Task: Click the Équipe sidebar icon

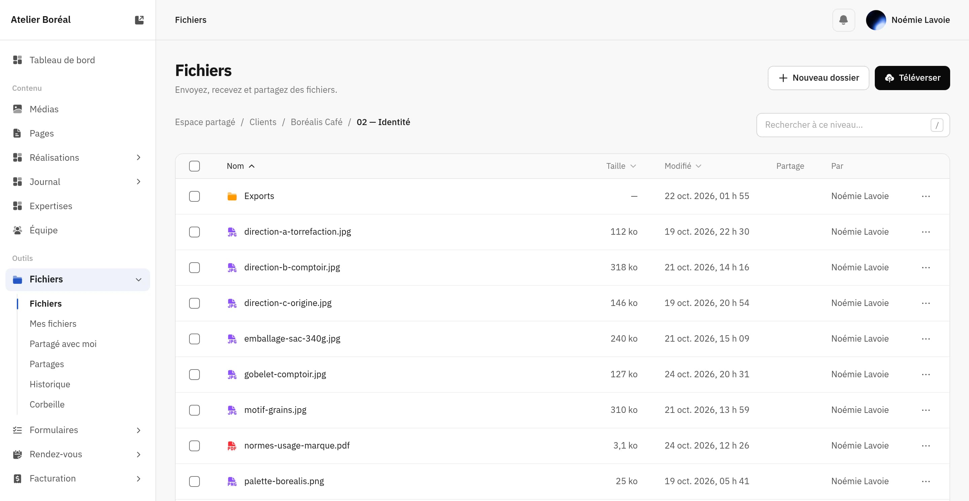Action: pos(17,230)
